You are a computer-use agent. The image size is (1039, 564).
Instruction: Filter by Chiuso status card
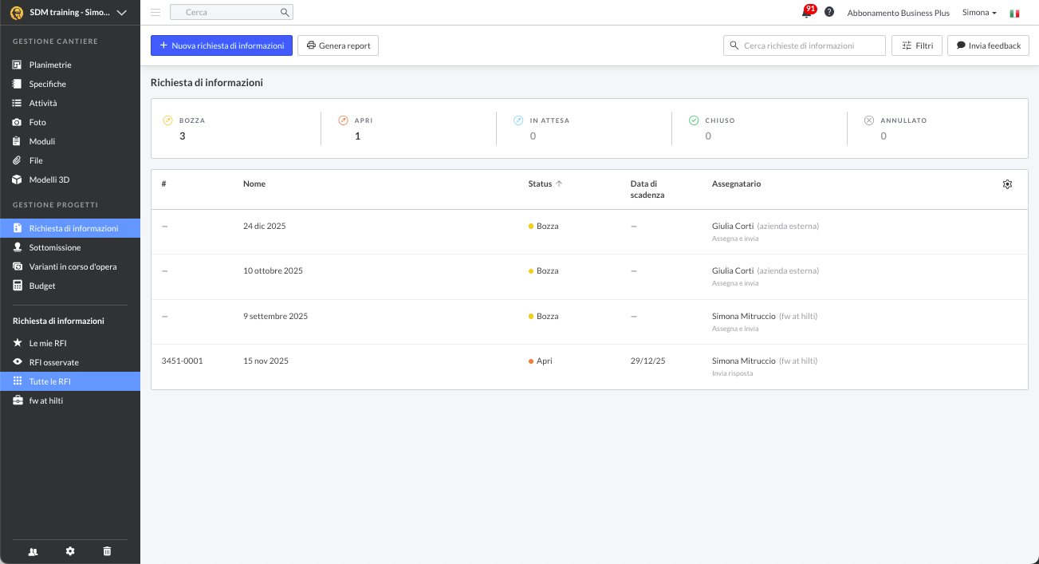coord(758,128)
